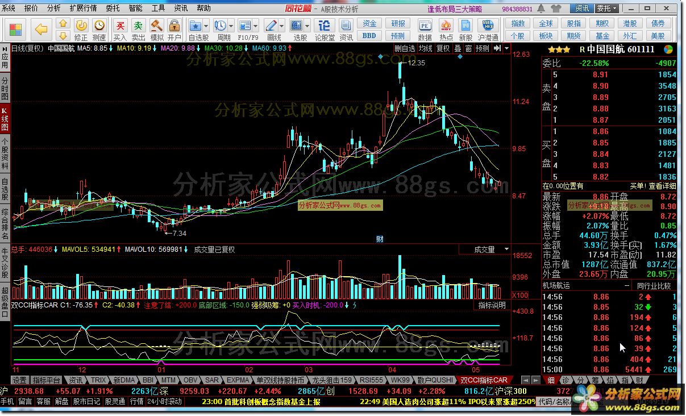Viewport: 686px width, 416px height.
Task: Toggle 窗 multi-window mode
Action: (x=468, y=49)
